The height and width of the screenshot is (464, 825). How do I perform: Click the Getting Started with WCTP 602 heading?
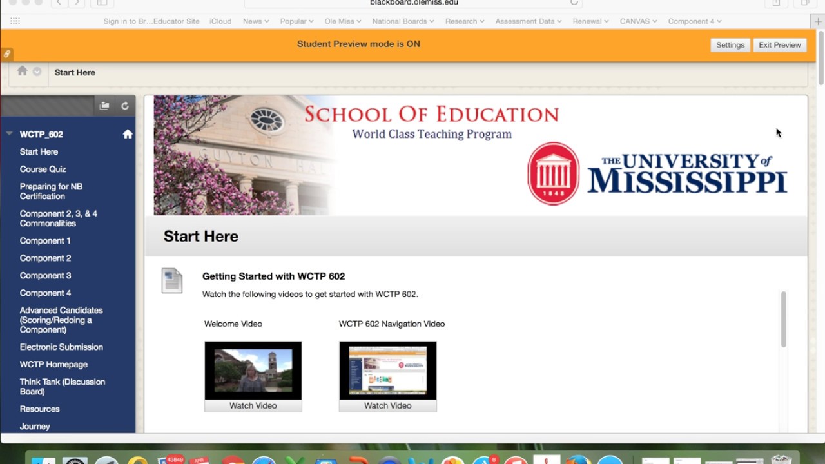point(274,276)
